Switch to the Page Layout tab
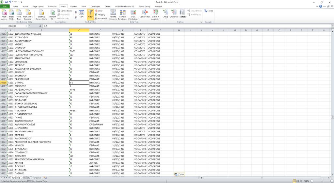334x183 pixels. 38,7
